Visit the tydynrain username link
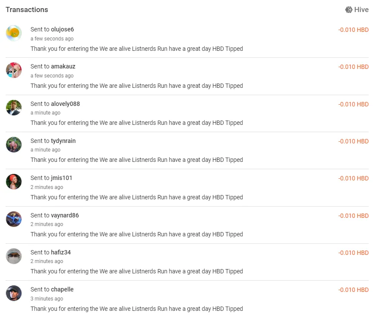 [x=63, y=141]
